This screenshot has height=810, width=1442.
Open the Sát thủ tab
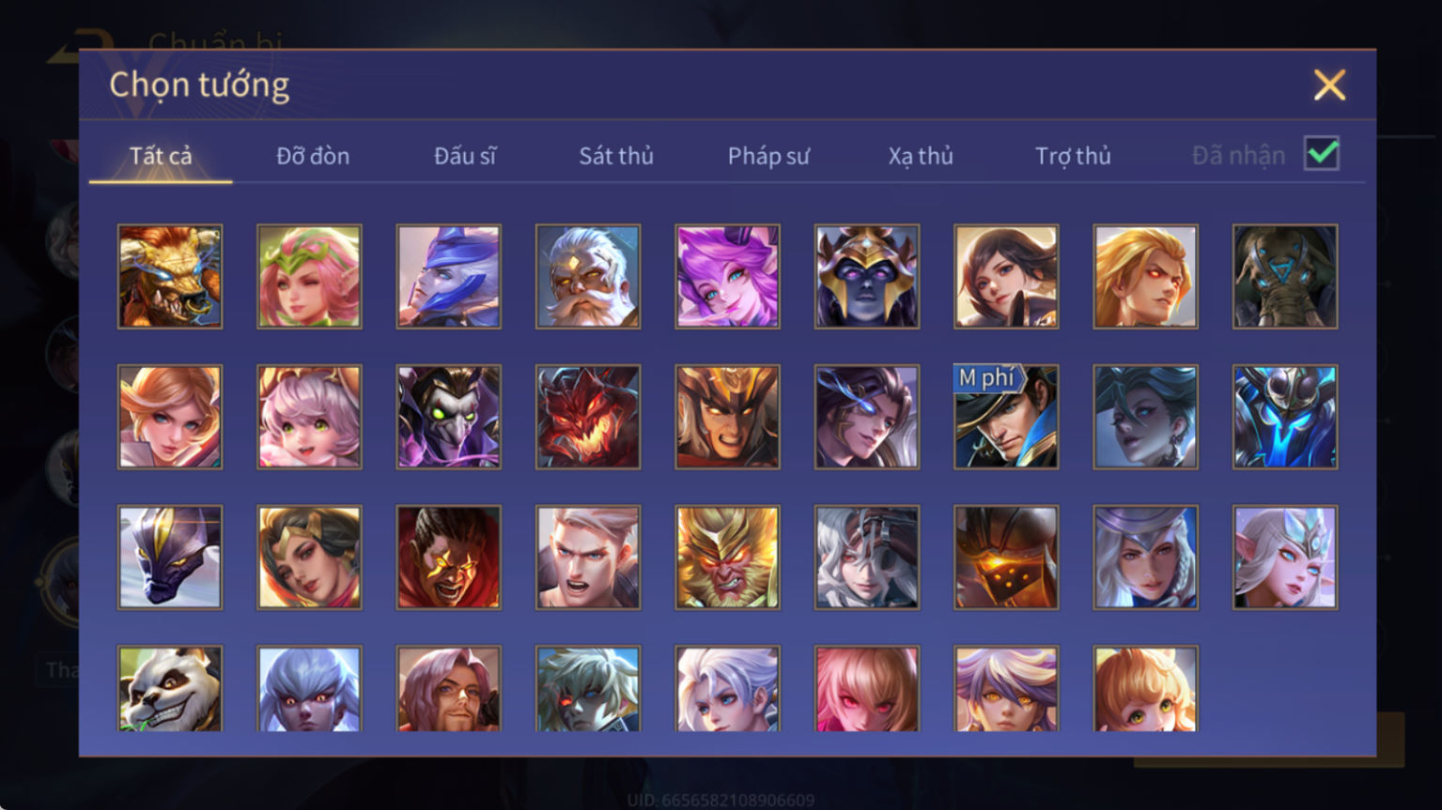[616, 156]
